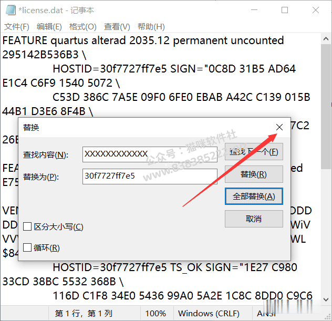Click 'HOSTID=30f7727ff7e5' before SIGN="0C8D
The width and height of the screenshot is (332, 321).
110,69
